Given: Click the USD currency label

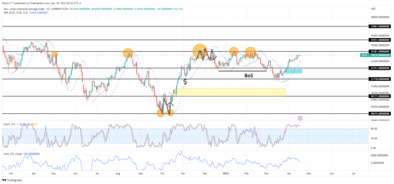Looking at the screenshot, I should 373,9.
